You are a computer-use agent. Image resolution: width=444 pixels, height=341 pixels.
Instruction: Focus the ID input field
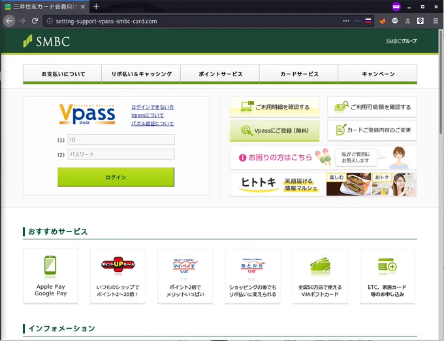coord(121,140)
